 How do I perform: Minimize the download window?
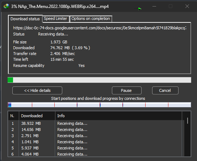154,6
